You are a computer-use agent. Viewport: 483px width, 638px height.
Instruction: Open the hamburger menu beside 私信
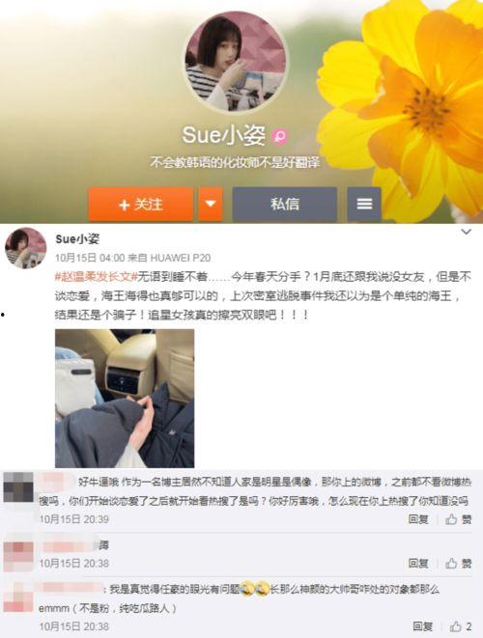(364, 204)
